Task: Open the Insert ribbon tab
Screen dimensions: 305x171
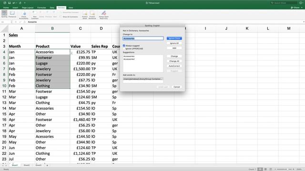Action: pos(15,8)
